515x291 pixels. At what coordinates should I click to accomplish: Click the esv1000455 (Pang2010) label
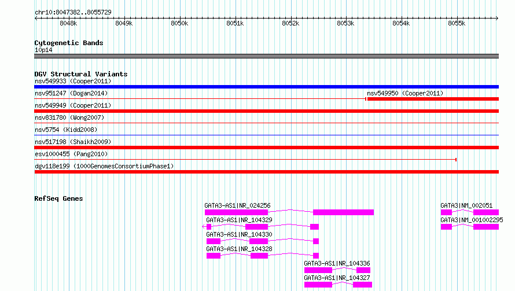pyautogui.click(x=71, y=154)
